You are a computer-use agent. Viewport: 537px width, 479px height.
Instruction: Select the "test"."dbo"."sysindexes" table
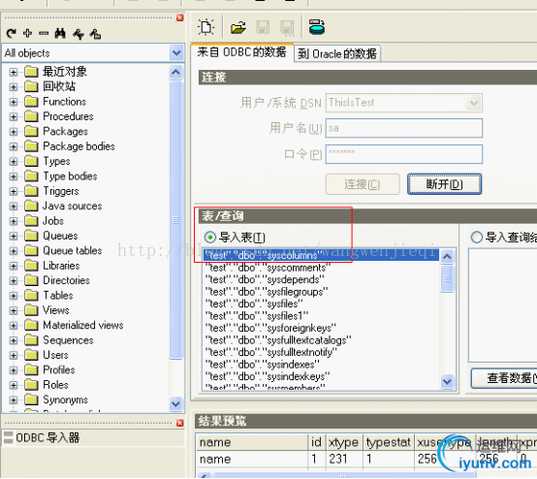pyautogui.click(x=321, y=365)
